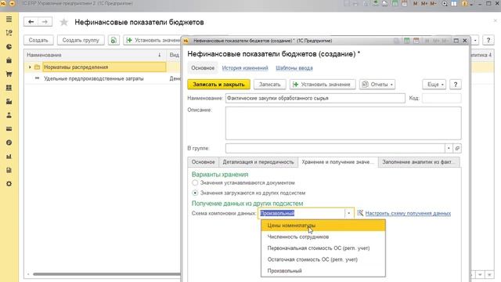The width and height of the screenshot is (501, 282).
Task: Open the planning section pie-chart icon in sidebar
Action: pos(9,47)
